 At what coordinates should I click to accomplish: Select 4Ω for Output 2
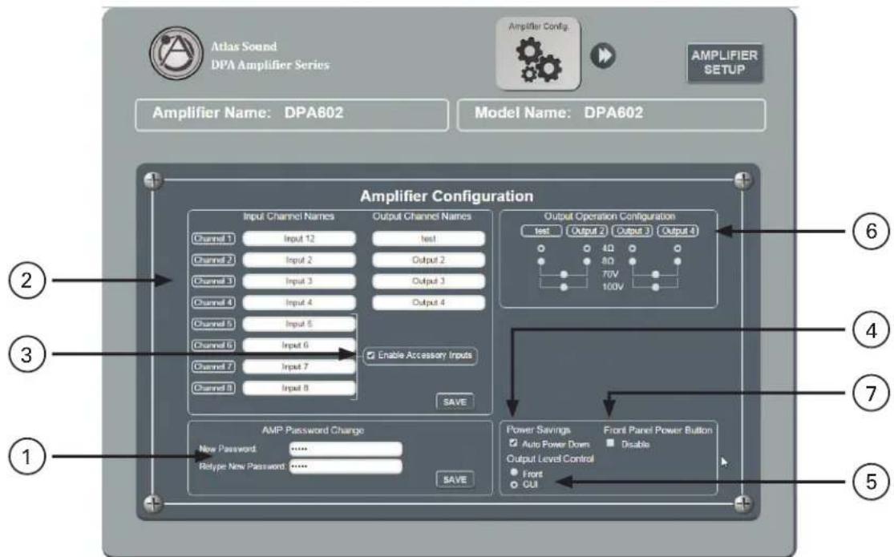click(587, 248)
